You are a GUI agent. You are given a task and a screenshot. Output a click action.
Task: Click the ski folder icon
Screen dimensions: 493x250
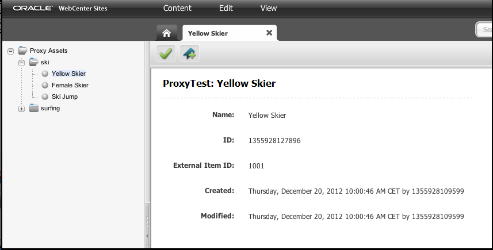coord(33,62)
